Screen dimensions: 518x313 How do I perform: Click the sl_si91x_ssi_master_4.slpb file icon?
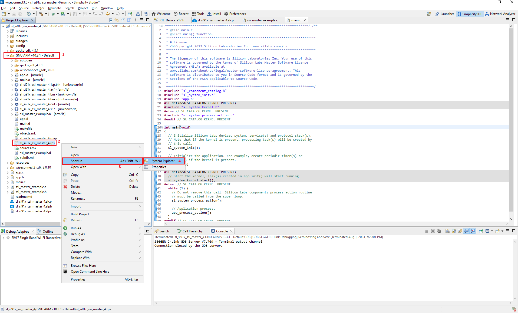pos(12,206)
